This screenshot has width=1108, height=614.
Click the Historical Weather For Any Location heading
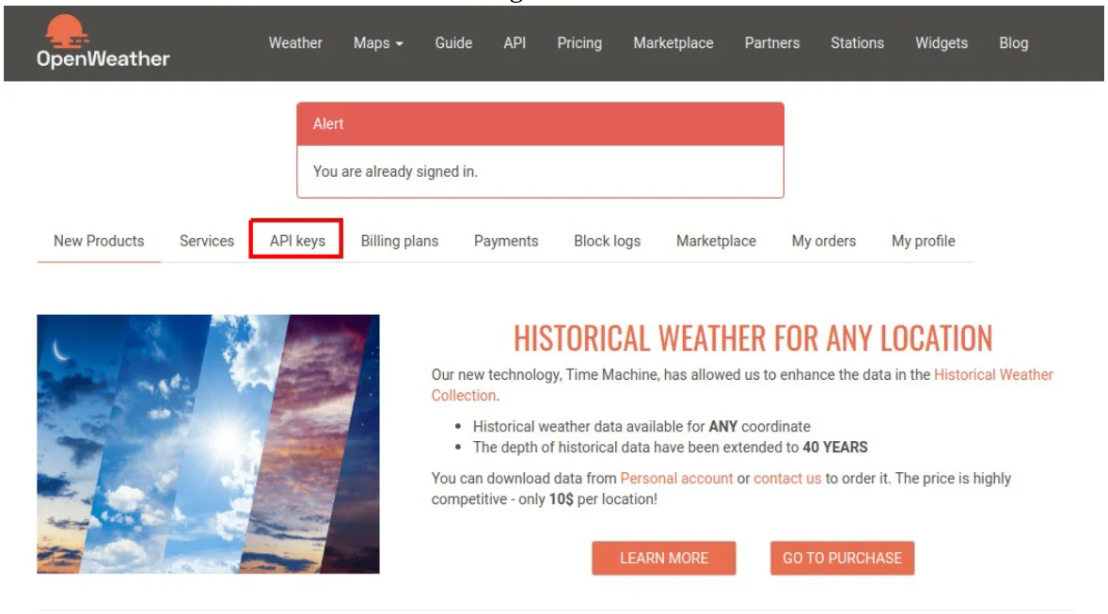point(752,338)
